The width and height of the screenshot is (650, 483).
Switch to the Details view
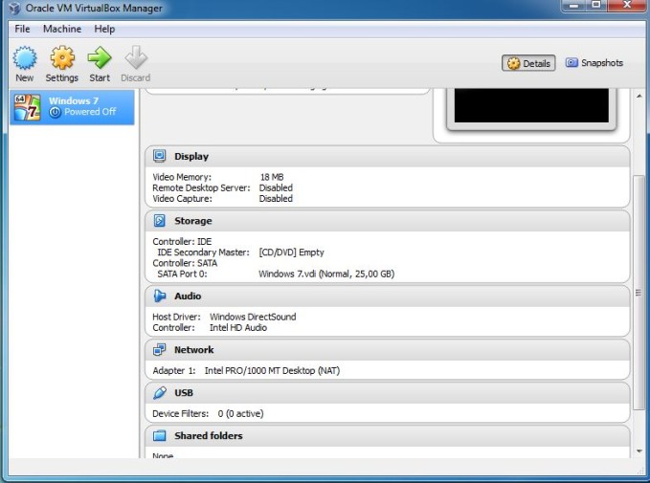point(528,63)
